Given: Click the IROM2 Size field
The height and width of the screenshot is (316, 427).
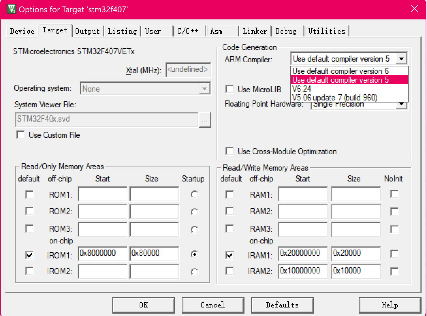Looking at the screenshot, I should pyautogui.click(x=154, y=272).
